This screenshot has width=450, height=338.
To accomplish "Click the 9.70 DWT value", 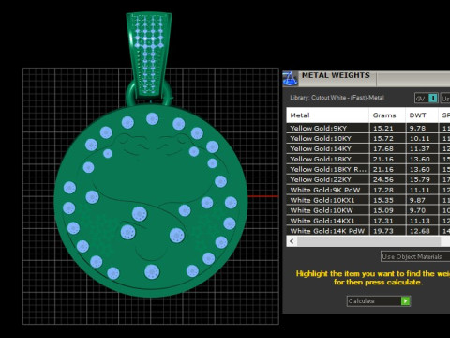I will (x=417, y=210).
